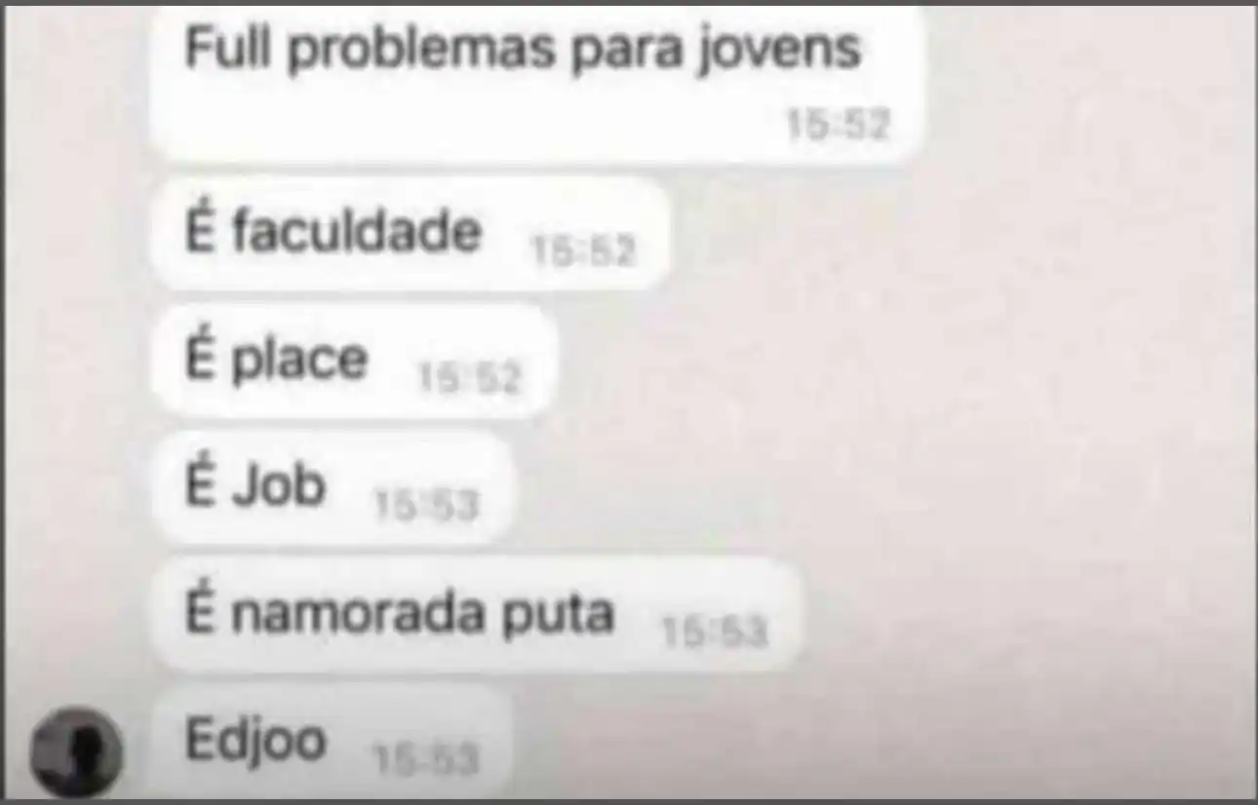Click the timestamp beside 'É faculdade'
This screenshot has width=1258, height=805.
click(583, 252)
